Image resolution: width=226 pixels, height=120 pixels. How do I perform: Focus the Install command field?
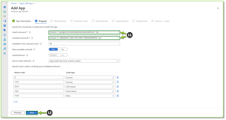84,32
